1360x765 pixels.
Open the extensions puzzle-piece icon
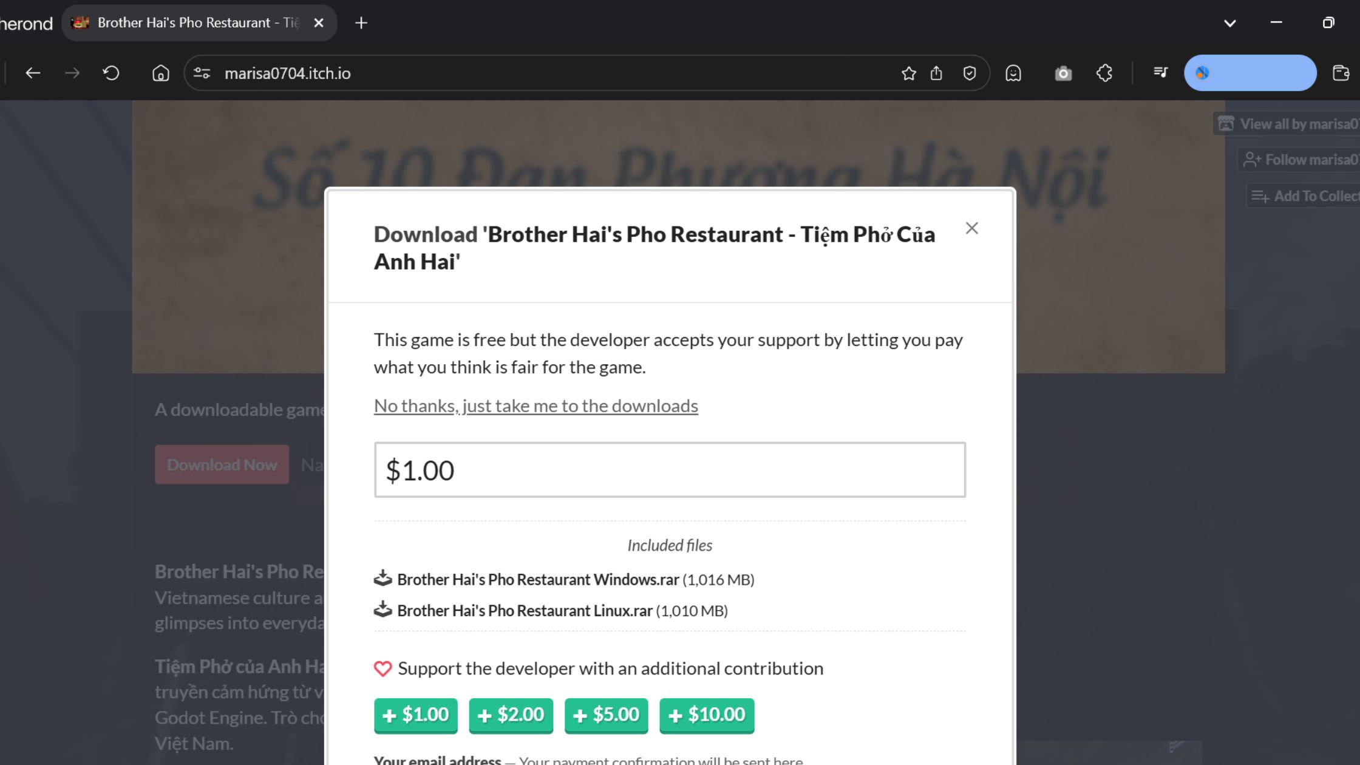click(x=1104, y=73)
